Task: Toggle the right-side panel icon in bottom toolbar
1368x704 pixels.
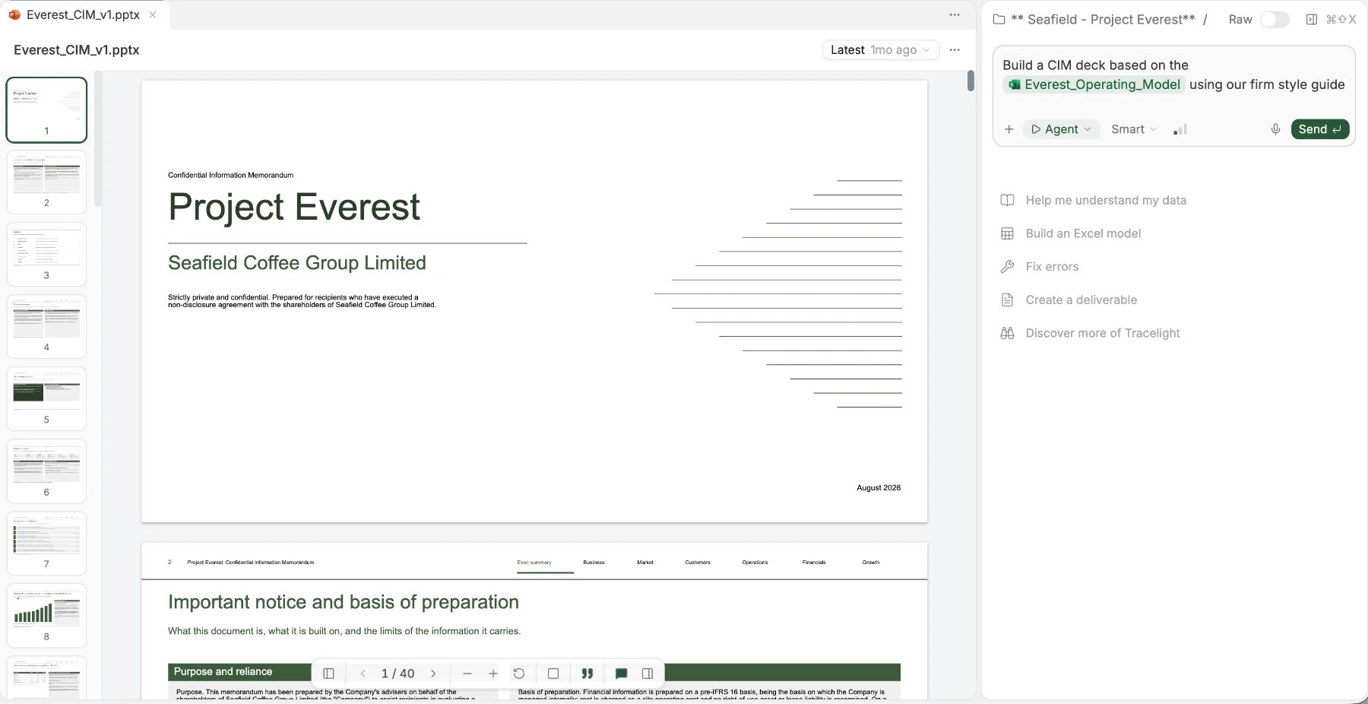Action: tap(648, 674)
